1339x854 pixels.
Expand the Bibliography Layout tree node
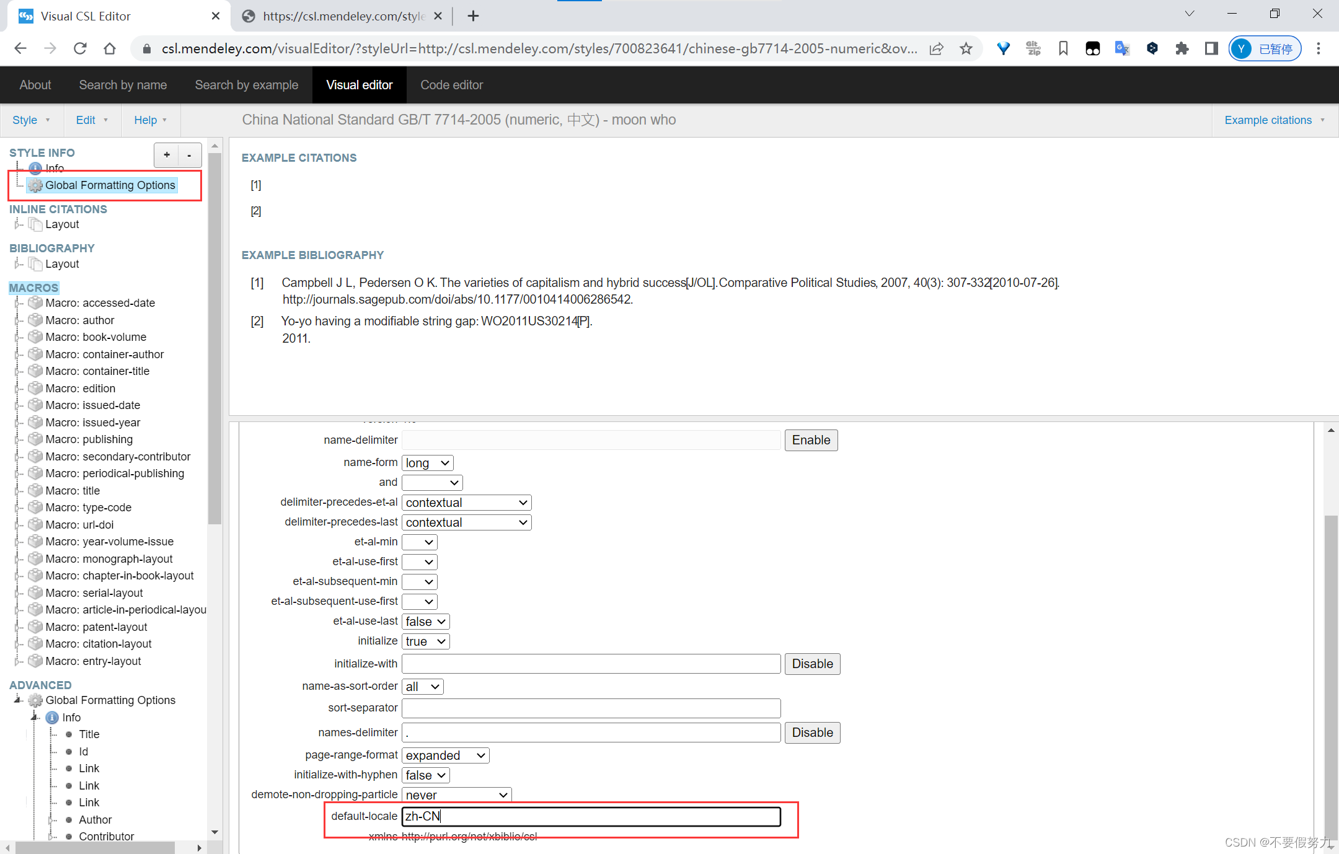tap(17, 264)
